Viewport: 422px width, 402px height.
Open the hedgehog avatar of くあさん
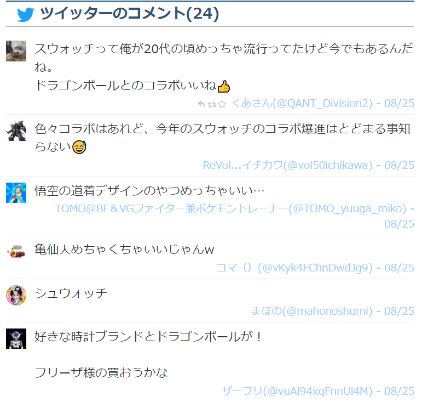click(16, 51)
